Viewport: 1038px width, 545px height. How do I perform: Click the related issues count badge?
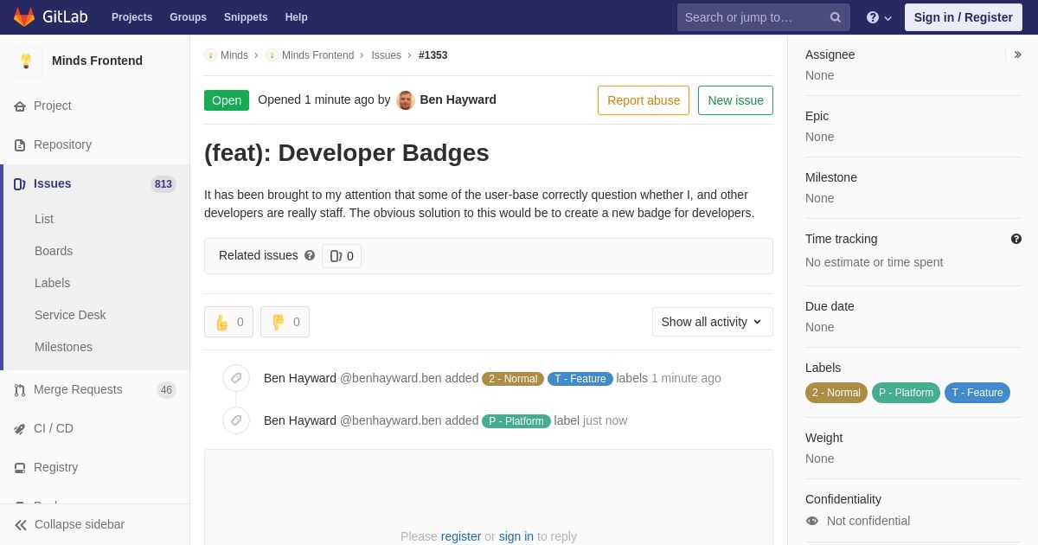(342, 256)
